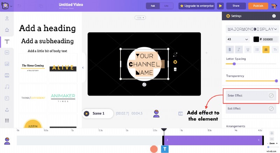Zoom out timeline with minus icon

(272, 139)
